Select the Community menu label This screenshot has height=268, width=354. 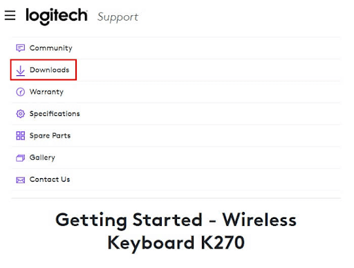coord(50,48)
